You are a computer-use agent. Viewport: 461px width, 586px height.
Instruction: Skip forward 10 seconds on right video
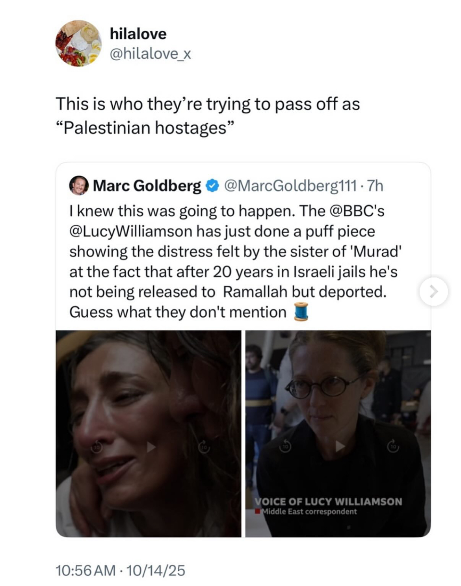coord(393,446)
